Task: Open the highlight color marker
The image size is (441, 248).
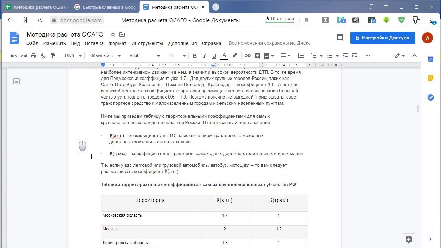Action: click(x=235, y=56)
